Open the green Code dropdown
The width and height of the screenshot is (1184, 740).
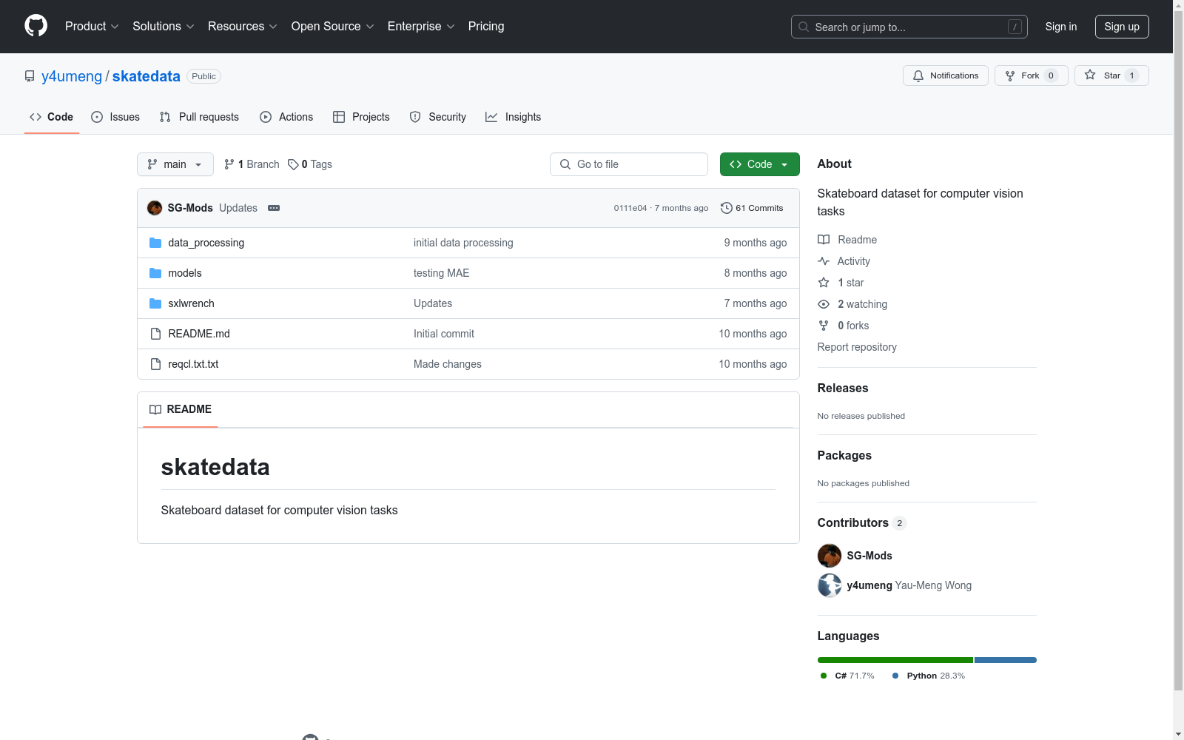click(x=759, y=164)
